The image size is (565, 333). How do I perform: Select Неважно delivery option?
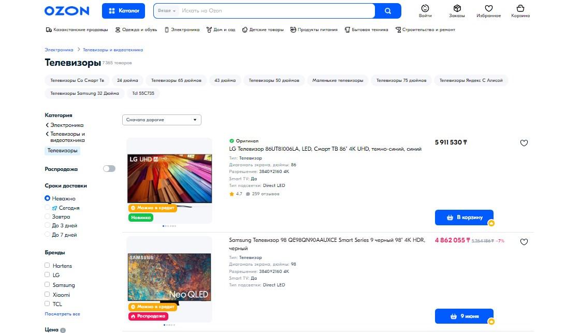[x=47, y=198]
